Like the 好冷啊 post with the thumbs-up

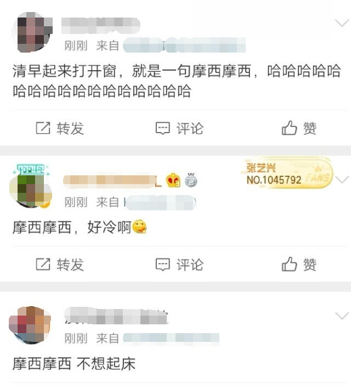pos(289,264)
